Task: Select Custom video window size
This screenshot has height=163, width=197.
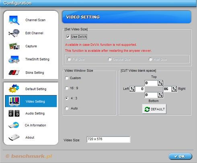Action: (x=67, y=78)
